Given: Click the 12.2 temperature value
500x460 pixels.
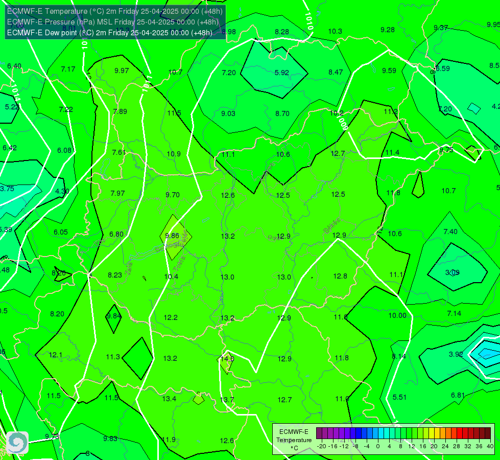Looking at the screenshot, I should [x=171, y=317].
